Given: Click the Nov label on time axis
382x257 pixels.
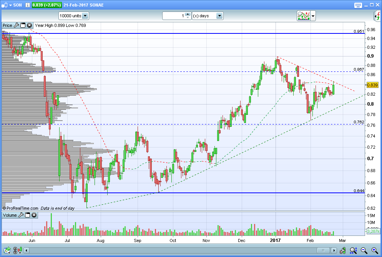Looking at the screenshot, I should [x=206, y=241].
